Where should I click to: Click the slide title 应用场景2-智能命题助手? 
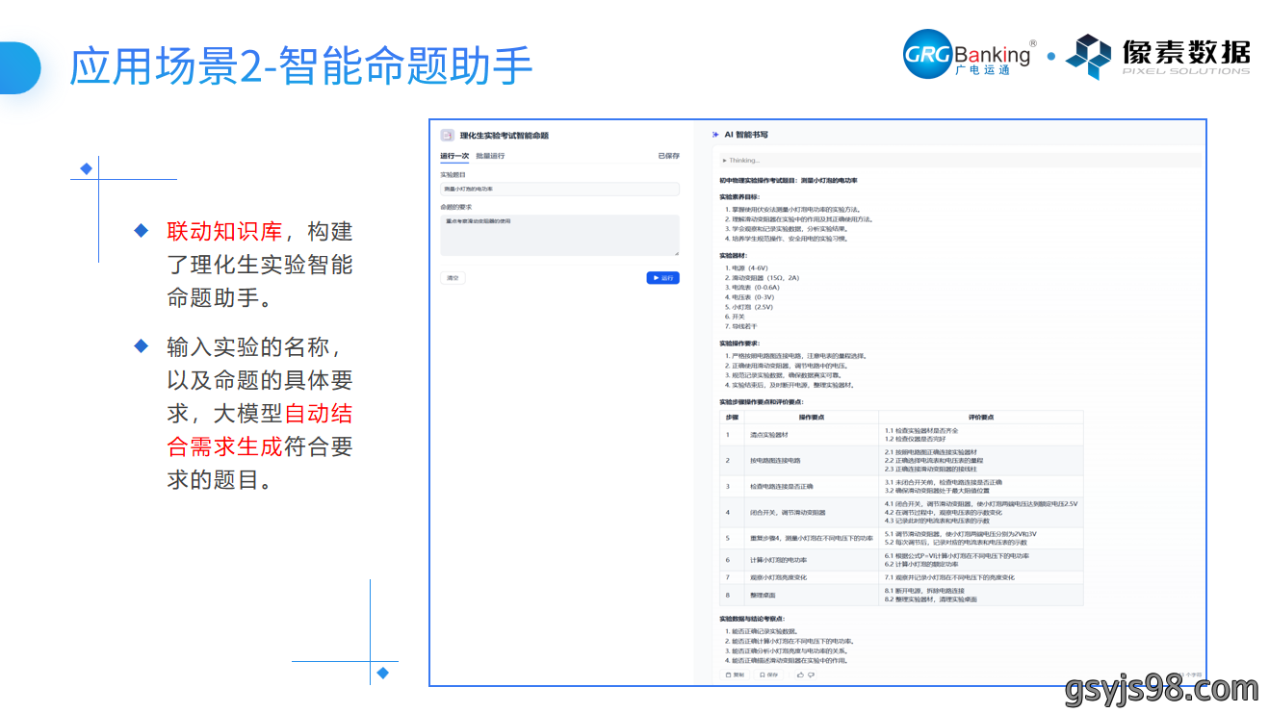pos(301,68)
